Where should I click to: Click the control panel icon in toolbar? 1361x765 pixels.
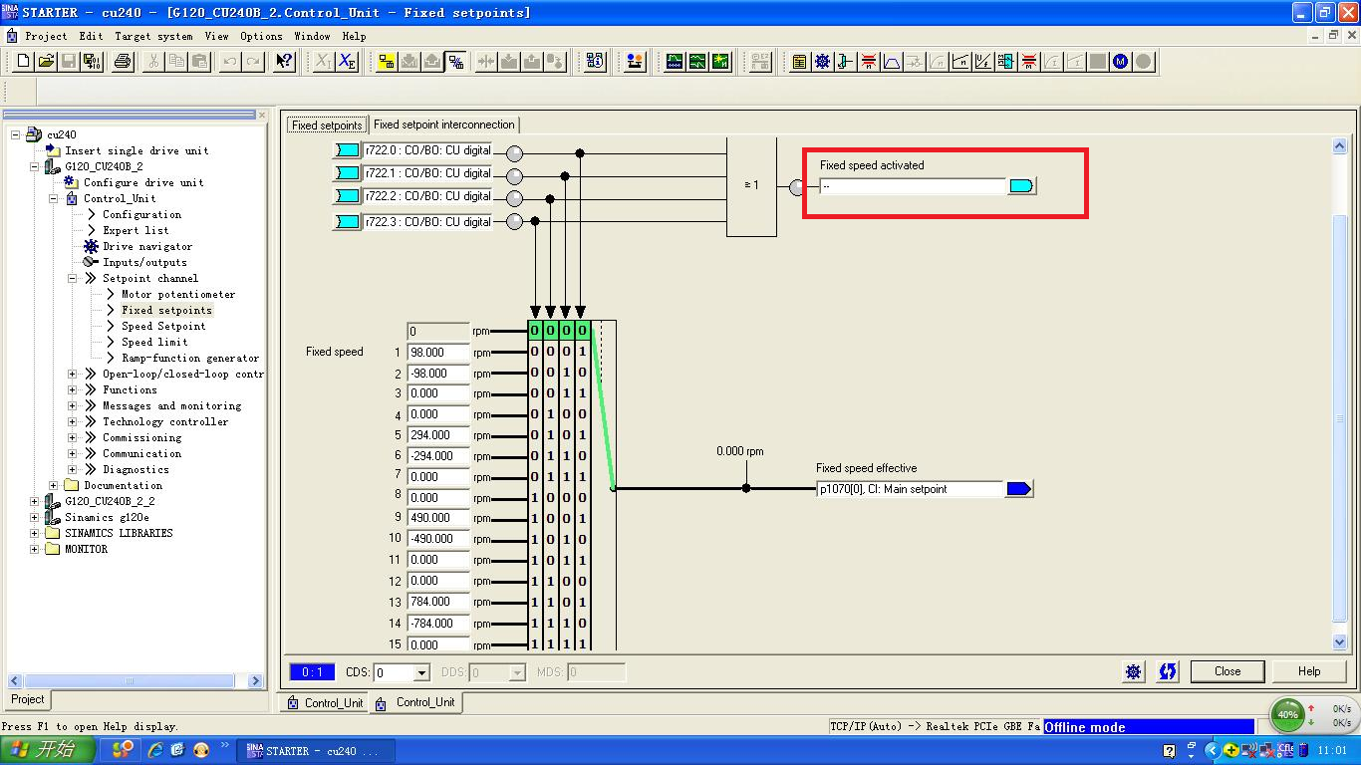pyautogui.click(x=635, y=62)
